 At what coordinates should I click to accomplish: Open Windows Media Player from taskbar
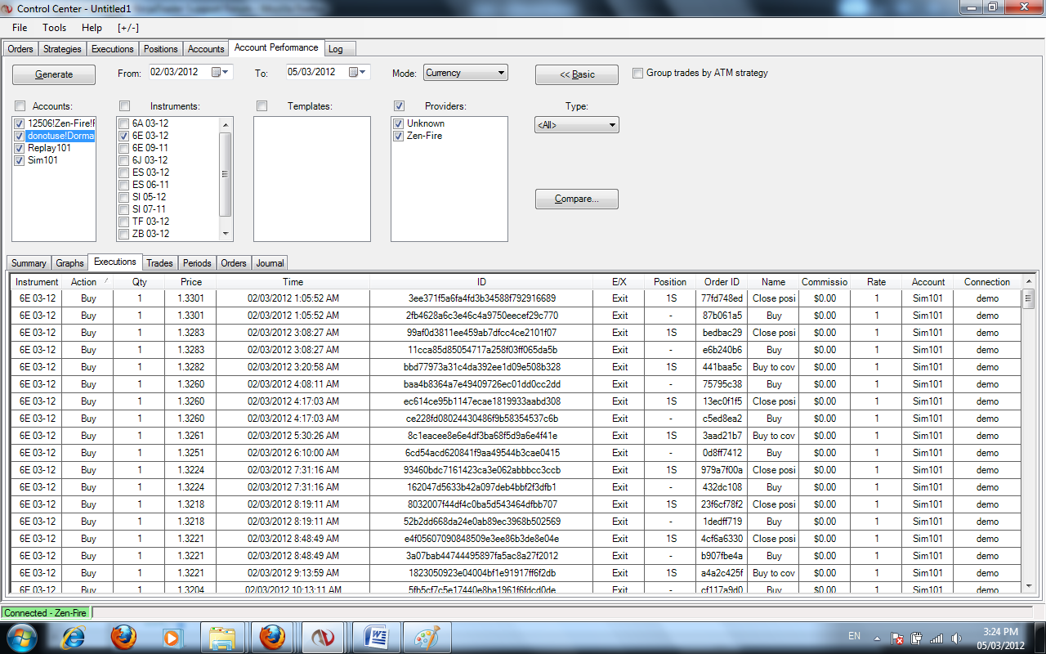tap(172, 637)
